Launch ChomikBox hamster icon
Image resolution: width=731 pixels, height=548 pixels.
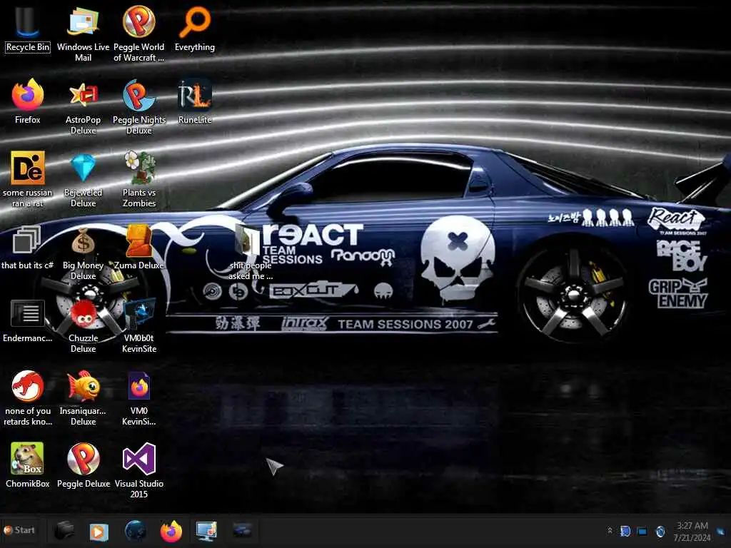[28, 465]
